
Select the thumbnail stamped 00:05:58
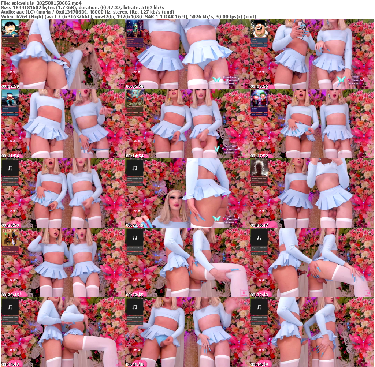tap(187, 54)
